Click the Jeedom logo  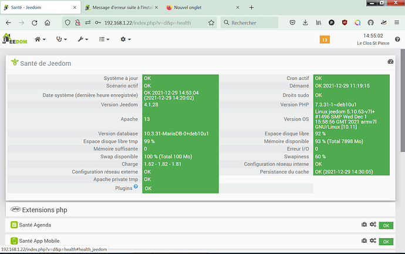coord(15,39)
